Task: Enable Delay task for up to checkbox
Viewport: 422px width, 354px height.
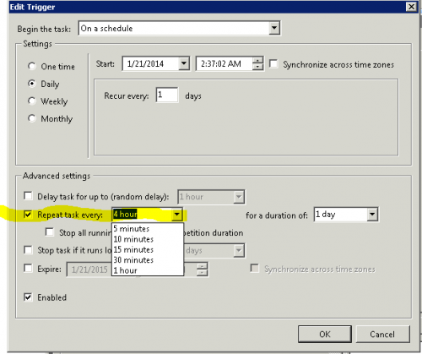Action: coord(28,196)
